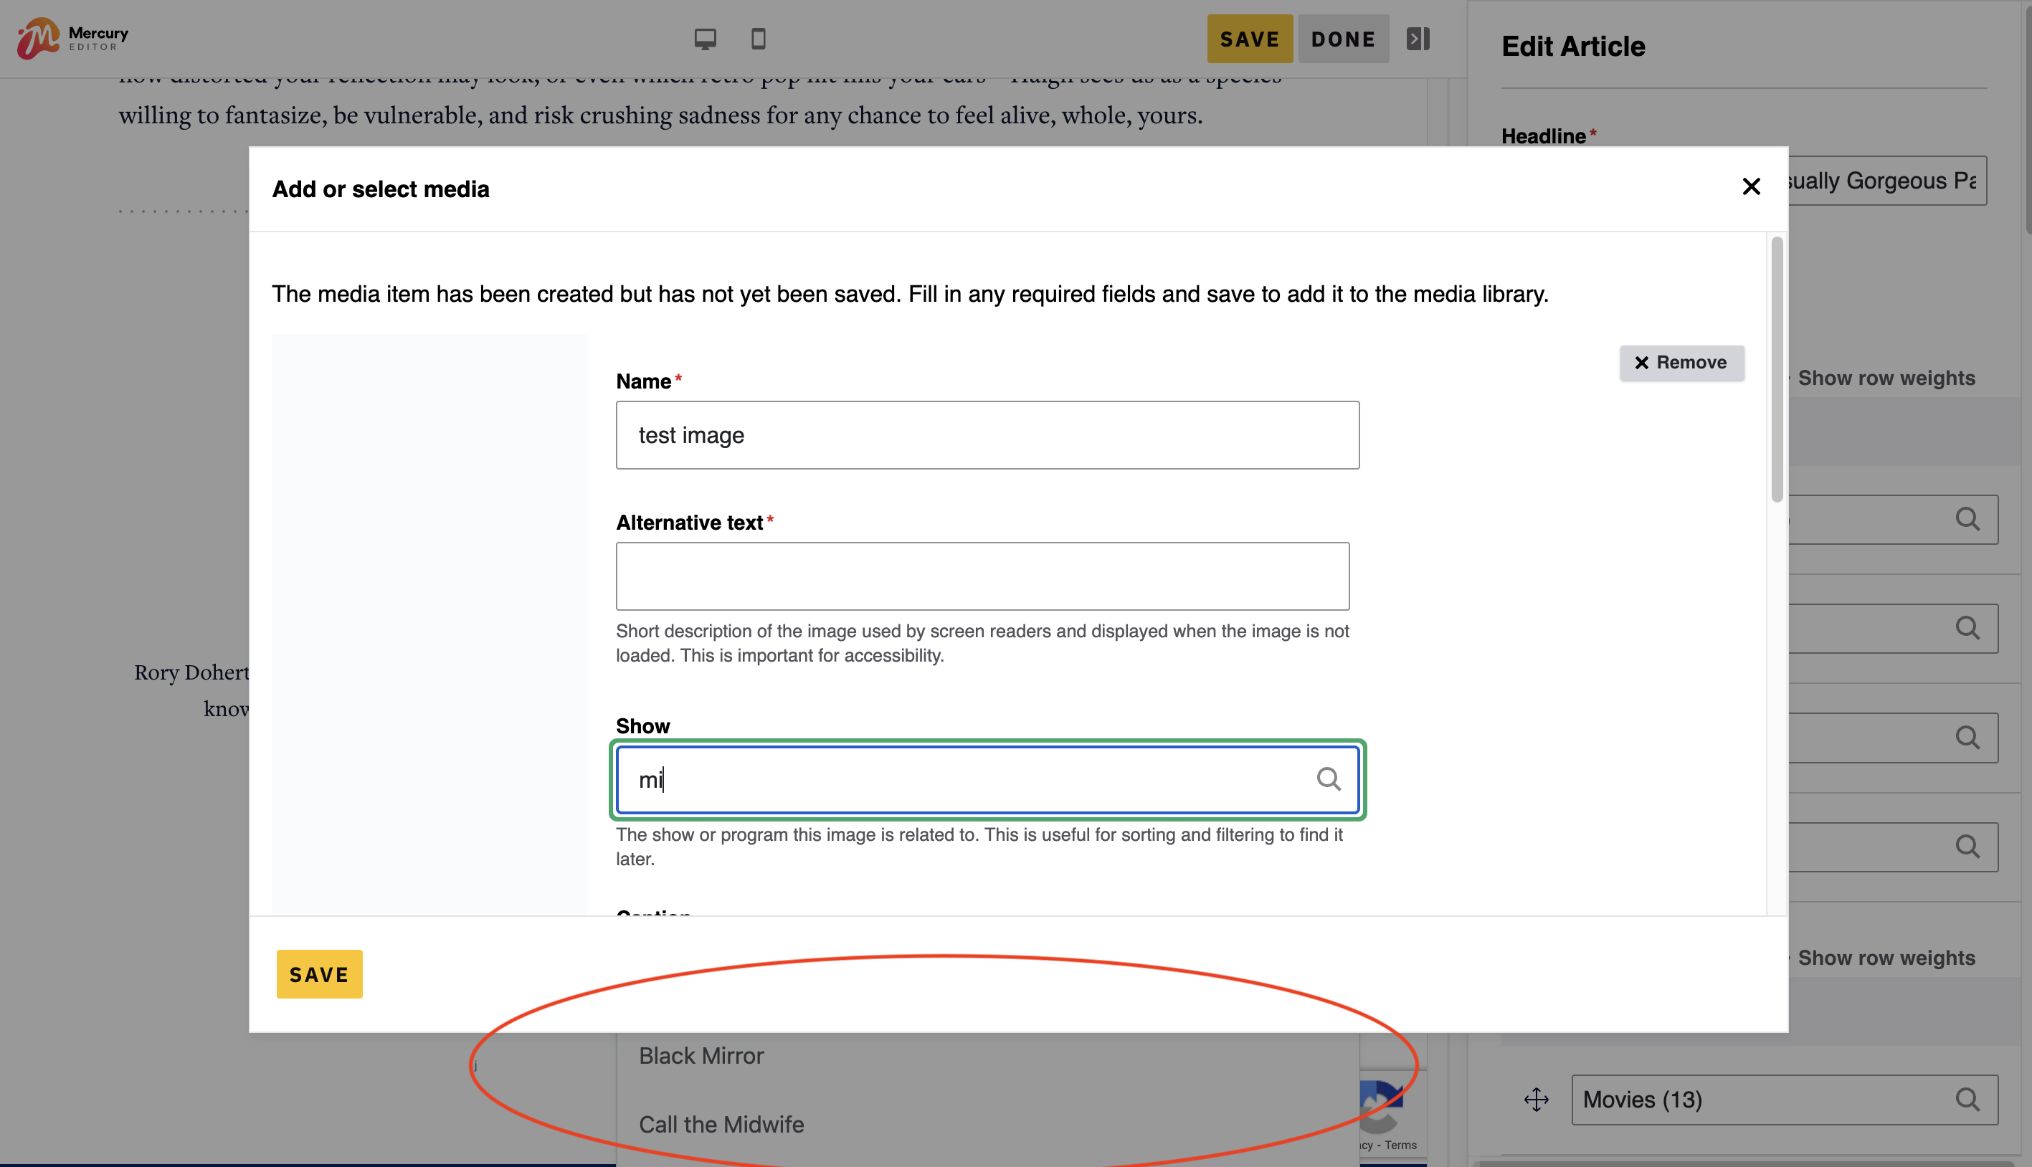Switch to desktop preview mode
Viewport: 2032px width, 1167px height.
pyautogui.click(x=705, y=38)
